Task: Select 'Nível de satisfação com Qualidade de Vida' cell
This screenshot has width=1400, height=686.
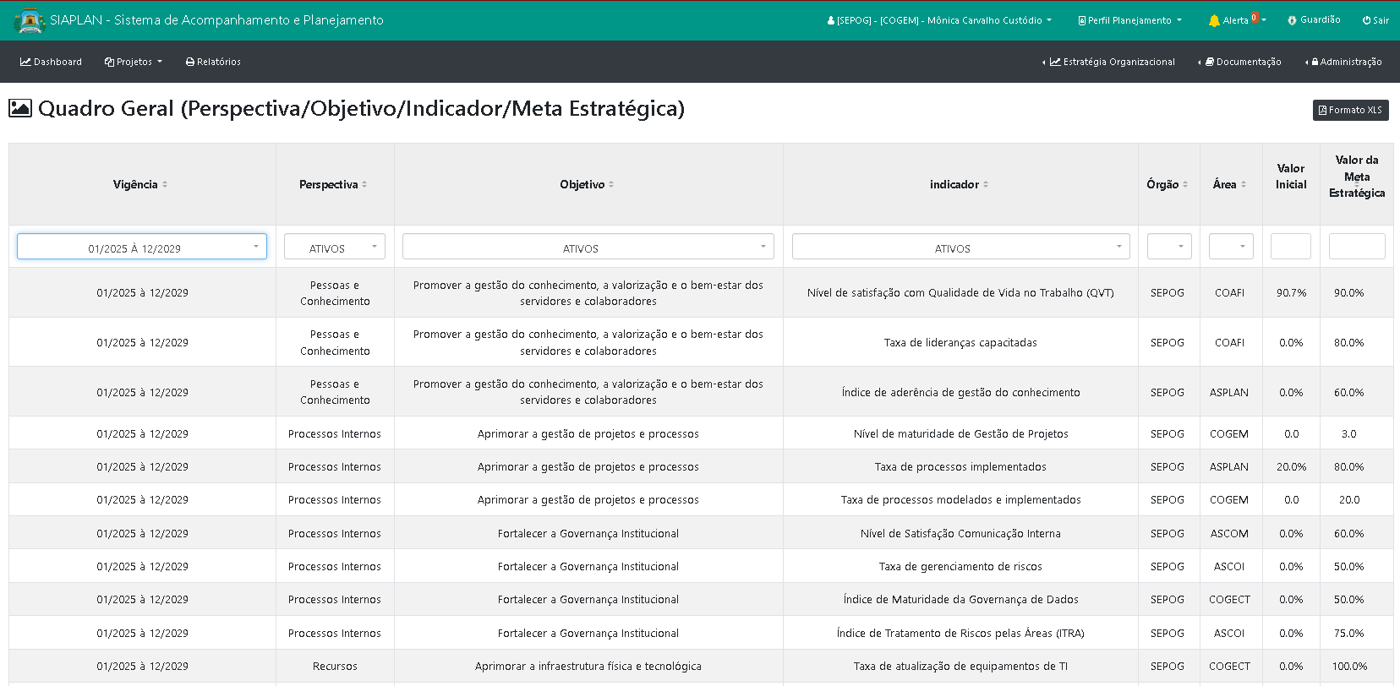Action: 960,293
